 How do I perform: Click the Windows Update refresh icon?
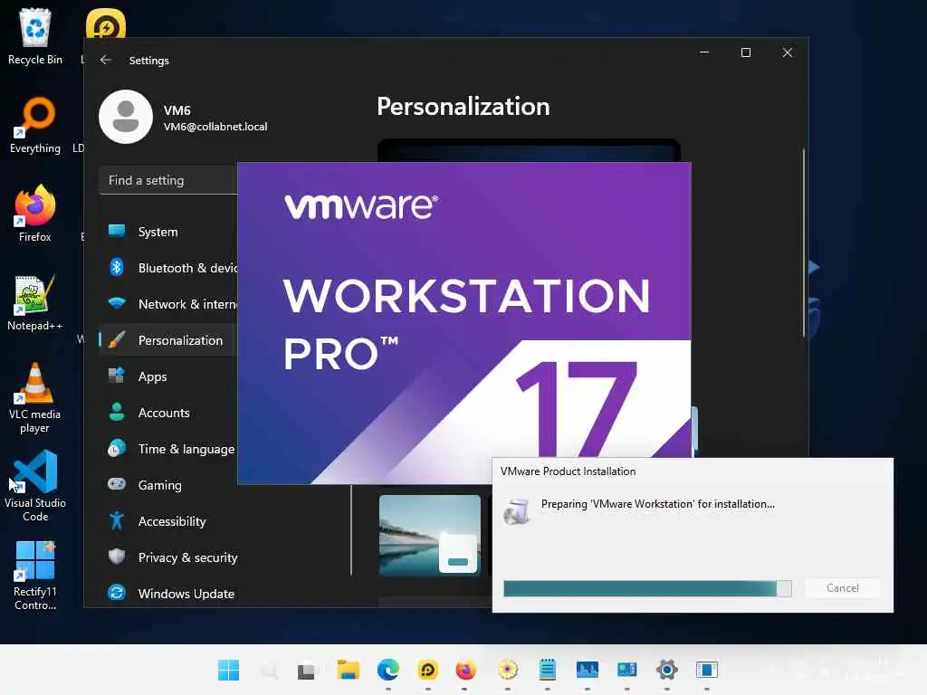[x=117, y=593]
